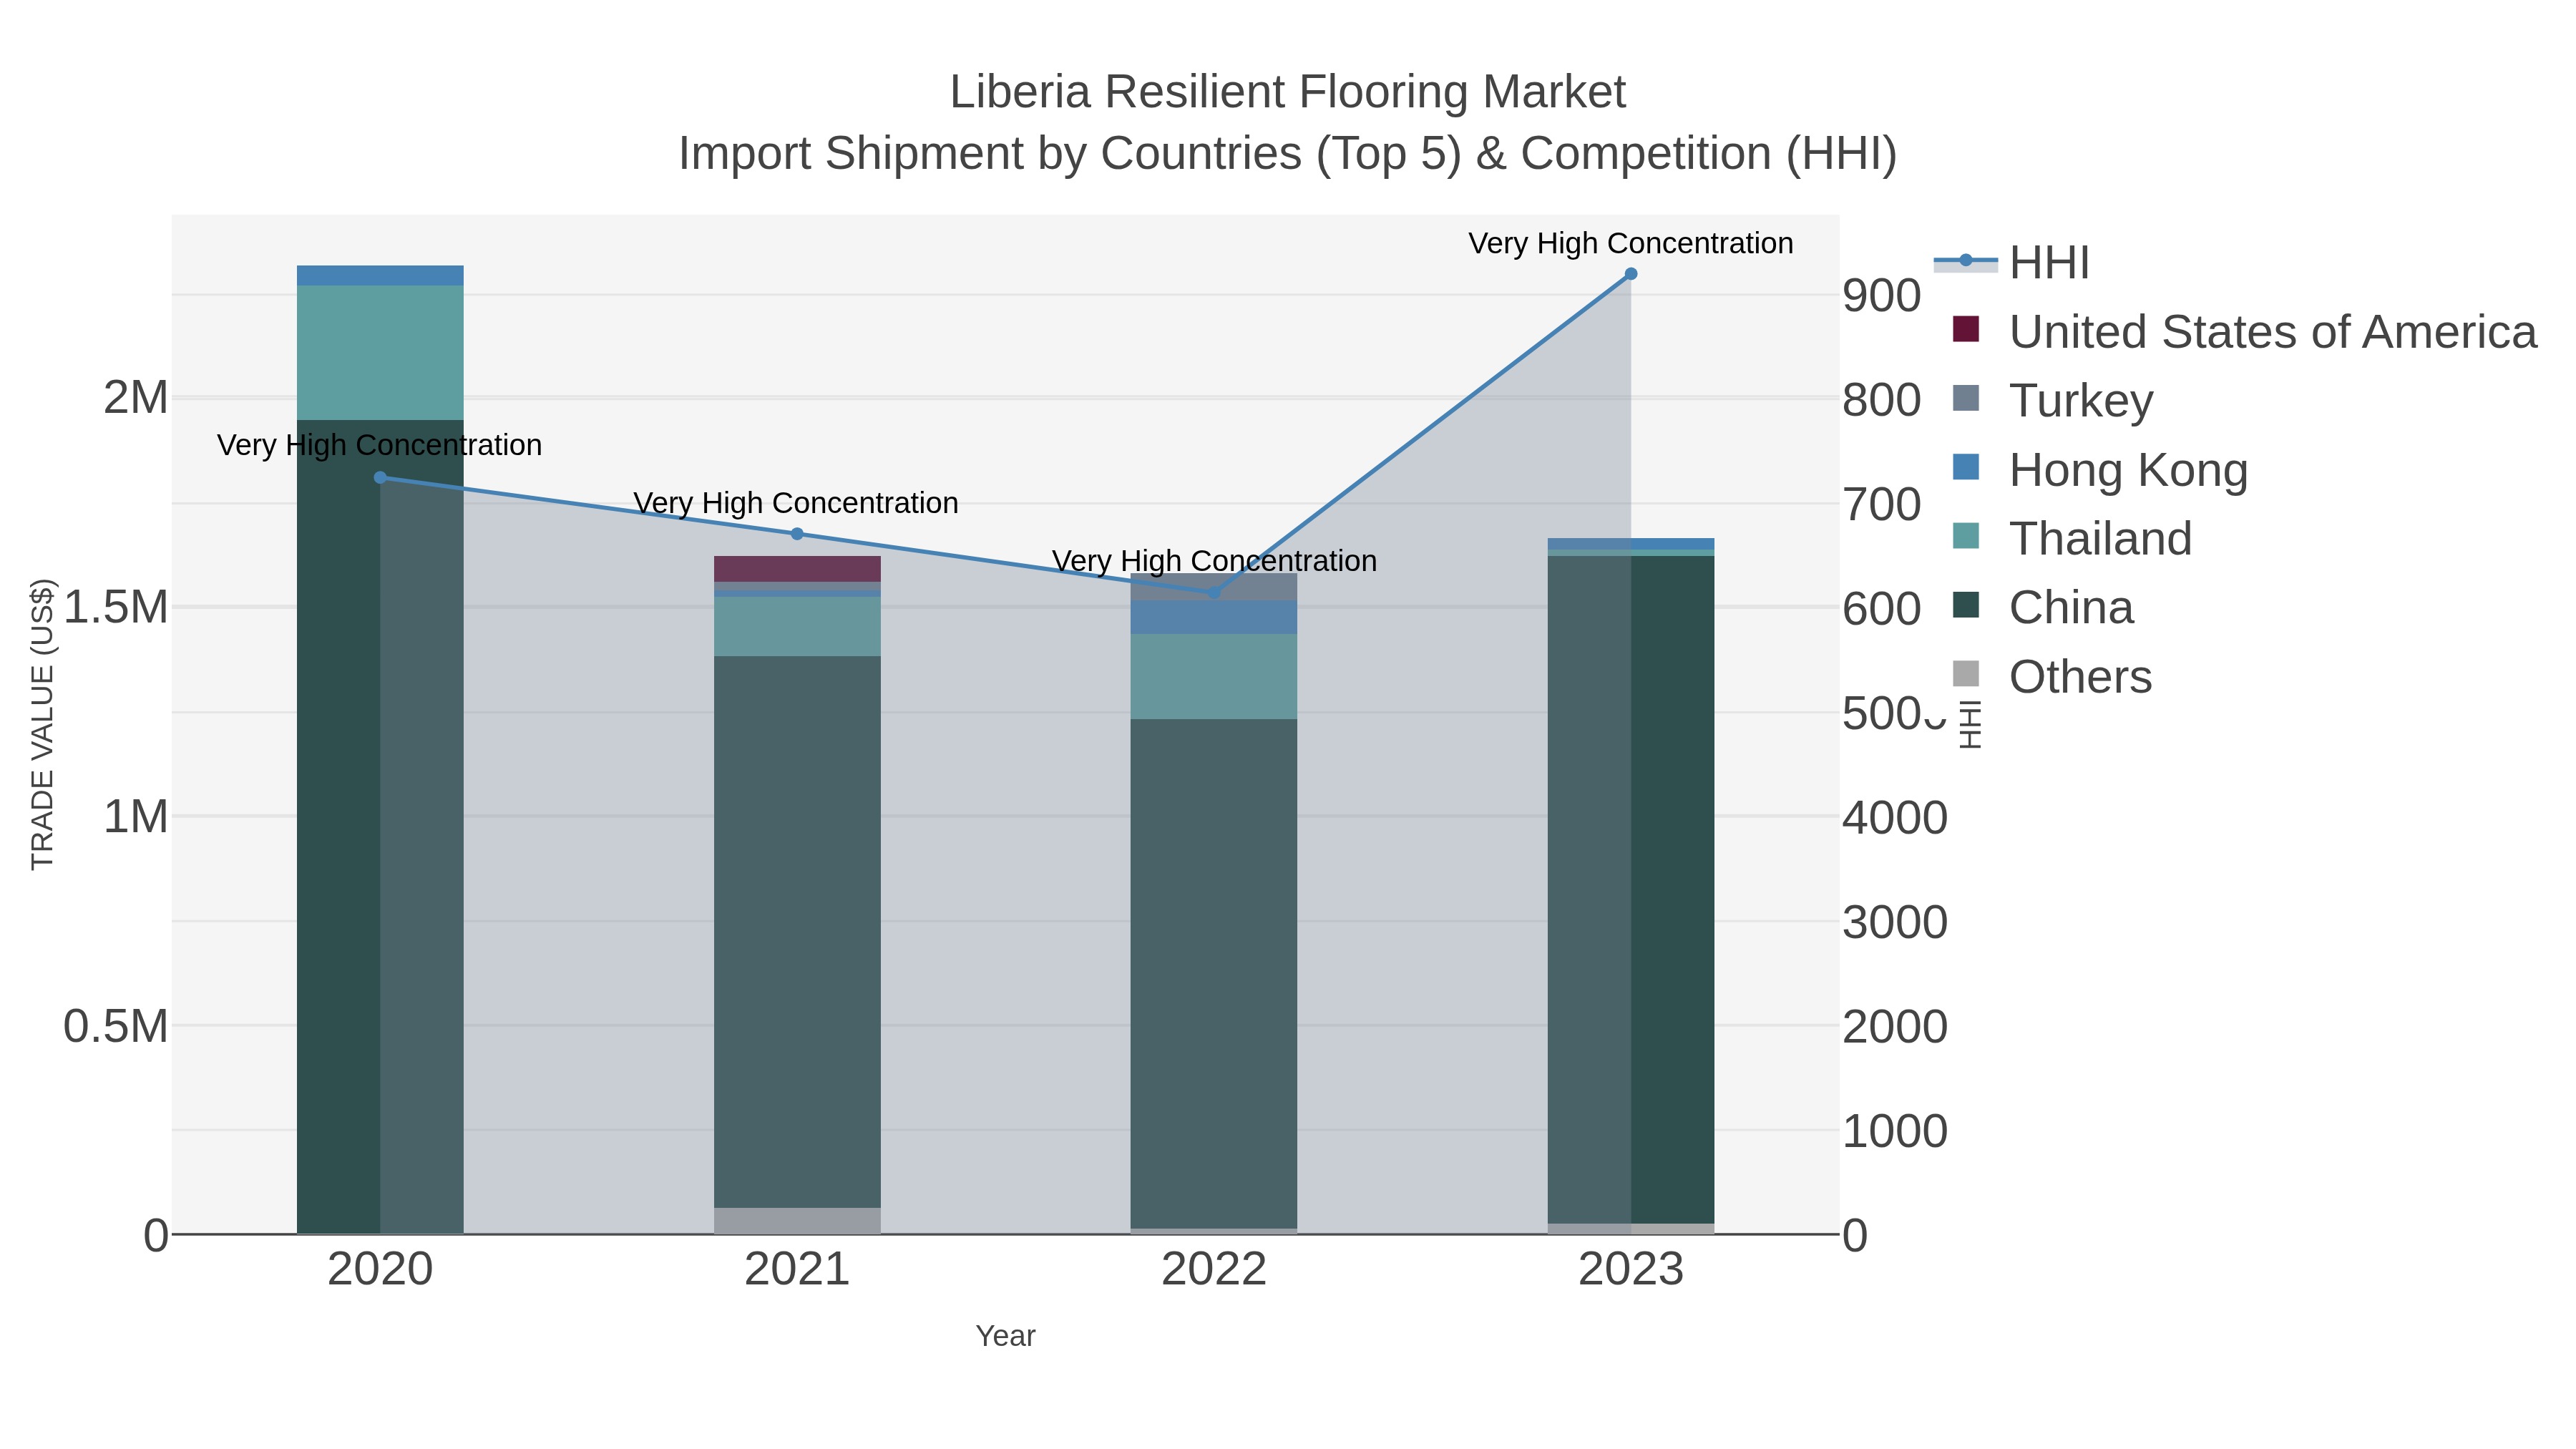
Task: Toggle the Thailand legend entry
Action: [2072, 539]
